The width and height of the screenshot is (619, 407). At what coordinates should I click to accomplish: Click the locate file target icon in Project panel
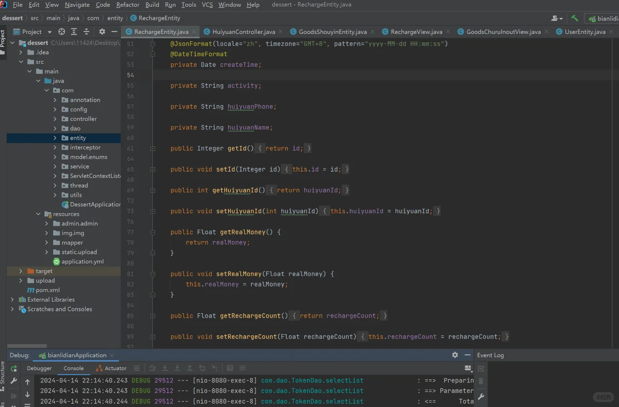61,32
